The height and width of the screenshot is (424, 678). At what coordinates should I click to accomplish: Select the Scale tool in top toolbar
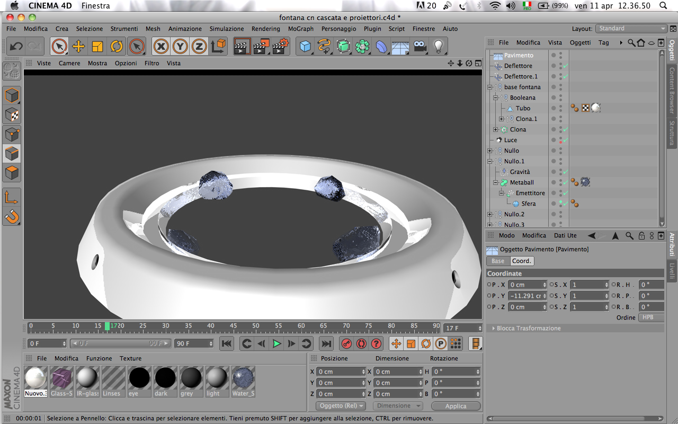[97, 47]
